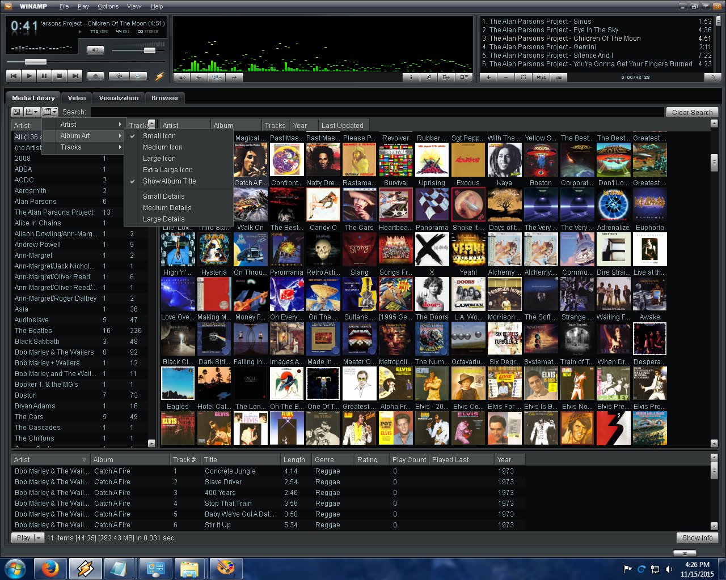
Task: Select Small Details view option
Action: tap(179, 196)
